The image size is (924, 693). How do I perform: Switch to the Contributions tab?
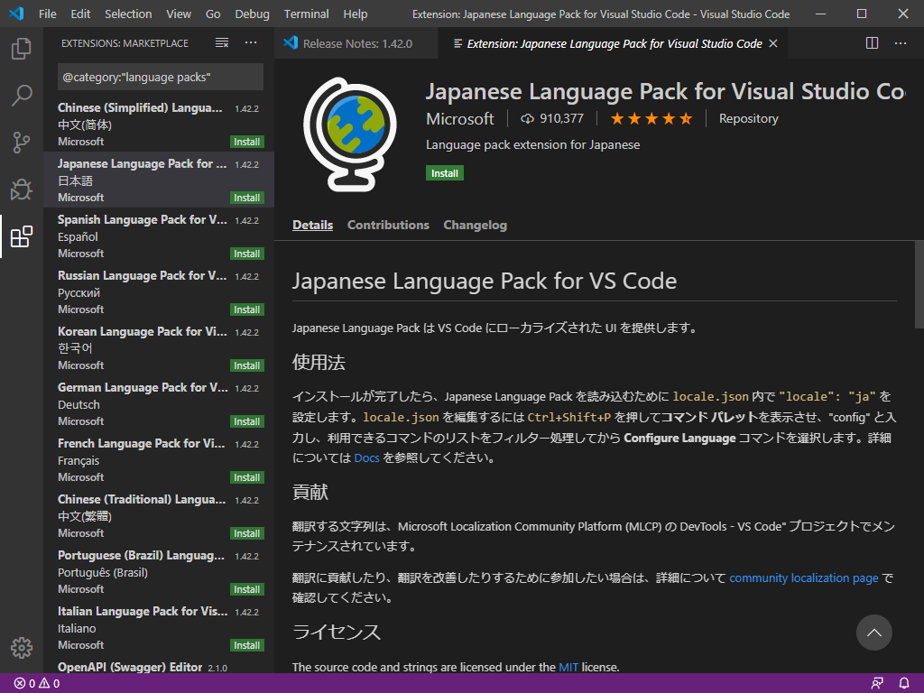388,225
